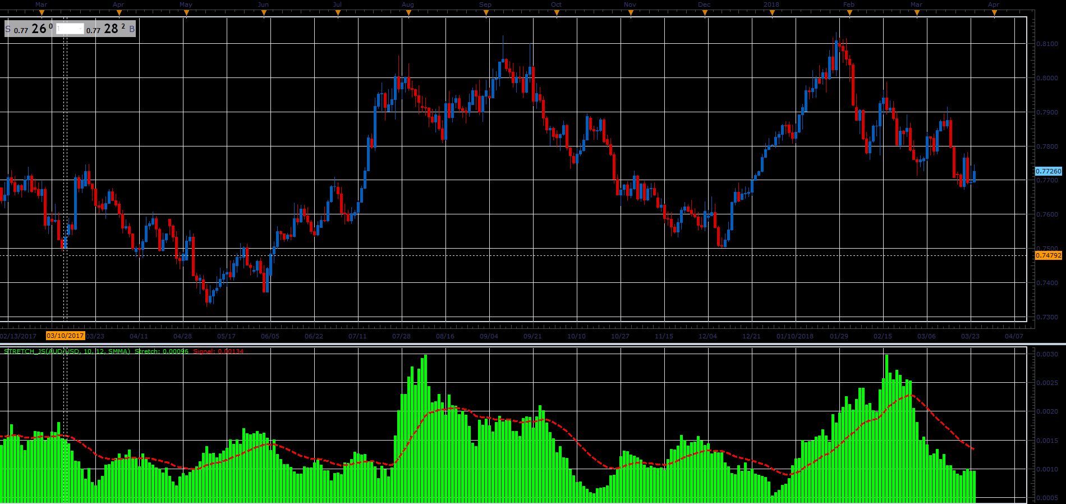Click the 0.7600 price axis label
This screenshot has height=504, width=1066.
click(1047, 214)
